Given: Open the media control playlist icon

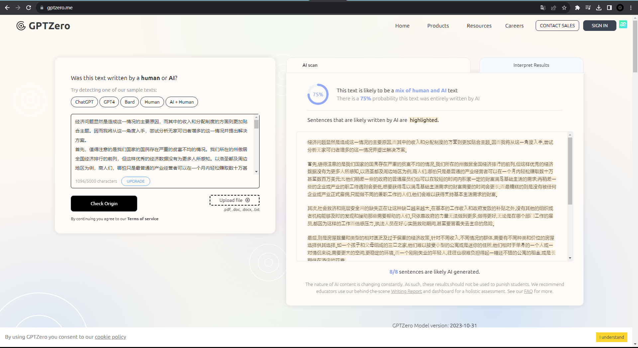Looking at the screenshot, I should point(588,8).
